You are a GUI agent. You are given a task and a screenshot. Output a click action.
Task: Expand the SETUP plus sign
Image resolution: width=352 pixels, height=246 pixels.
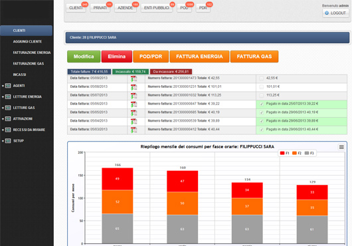point(3,141)
